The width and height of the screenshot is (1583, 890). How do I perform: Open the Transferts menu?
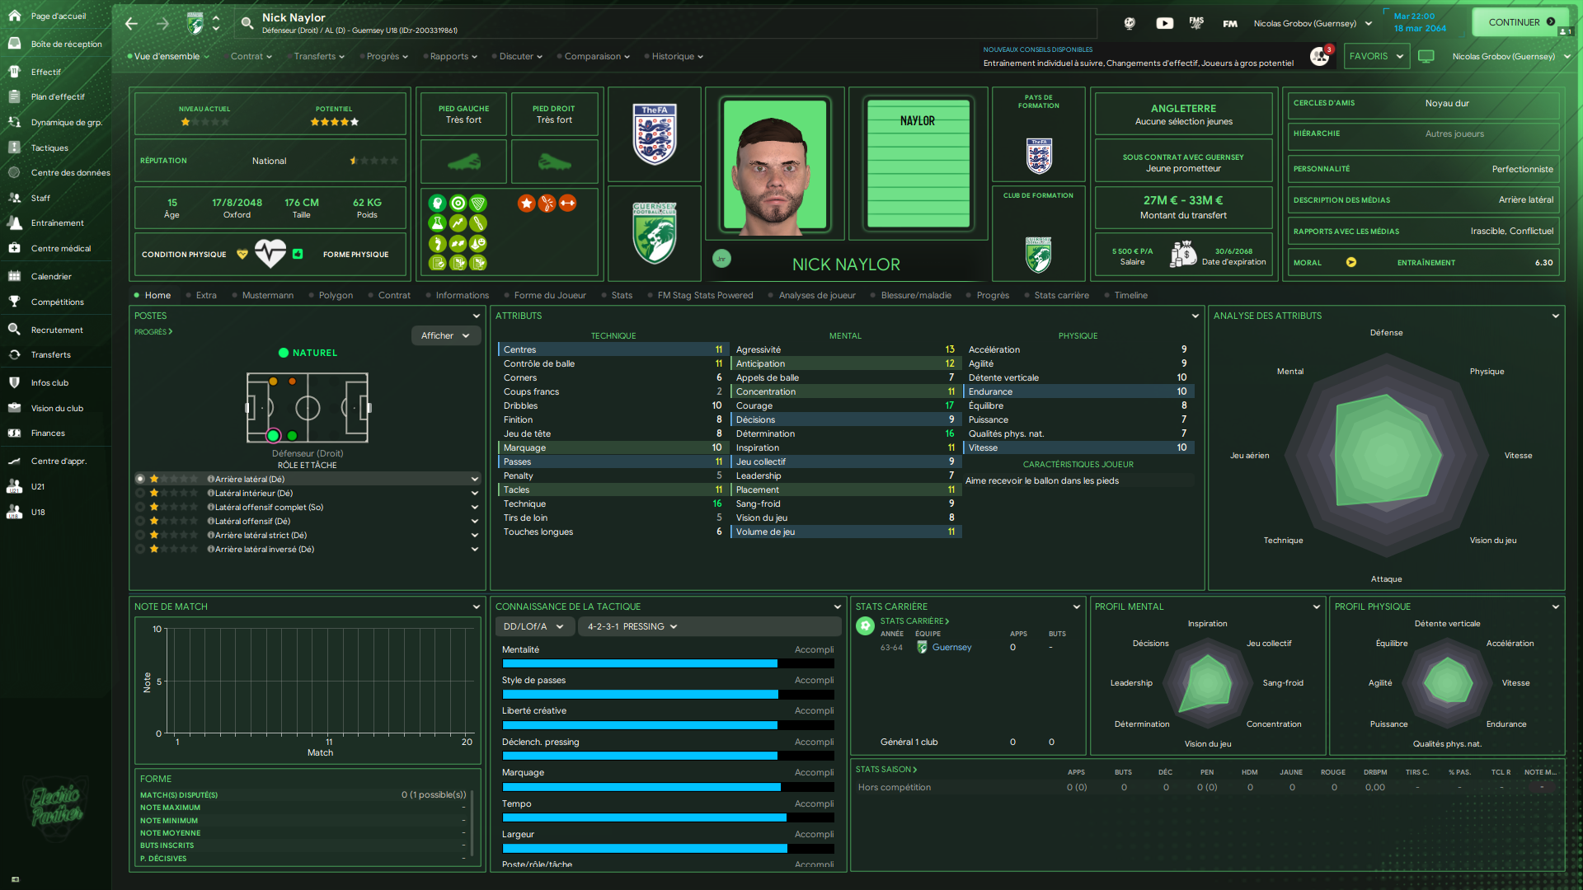pyautogui.click(x=319, y=56)
